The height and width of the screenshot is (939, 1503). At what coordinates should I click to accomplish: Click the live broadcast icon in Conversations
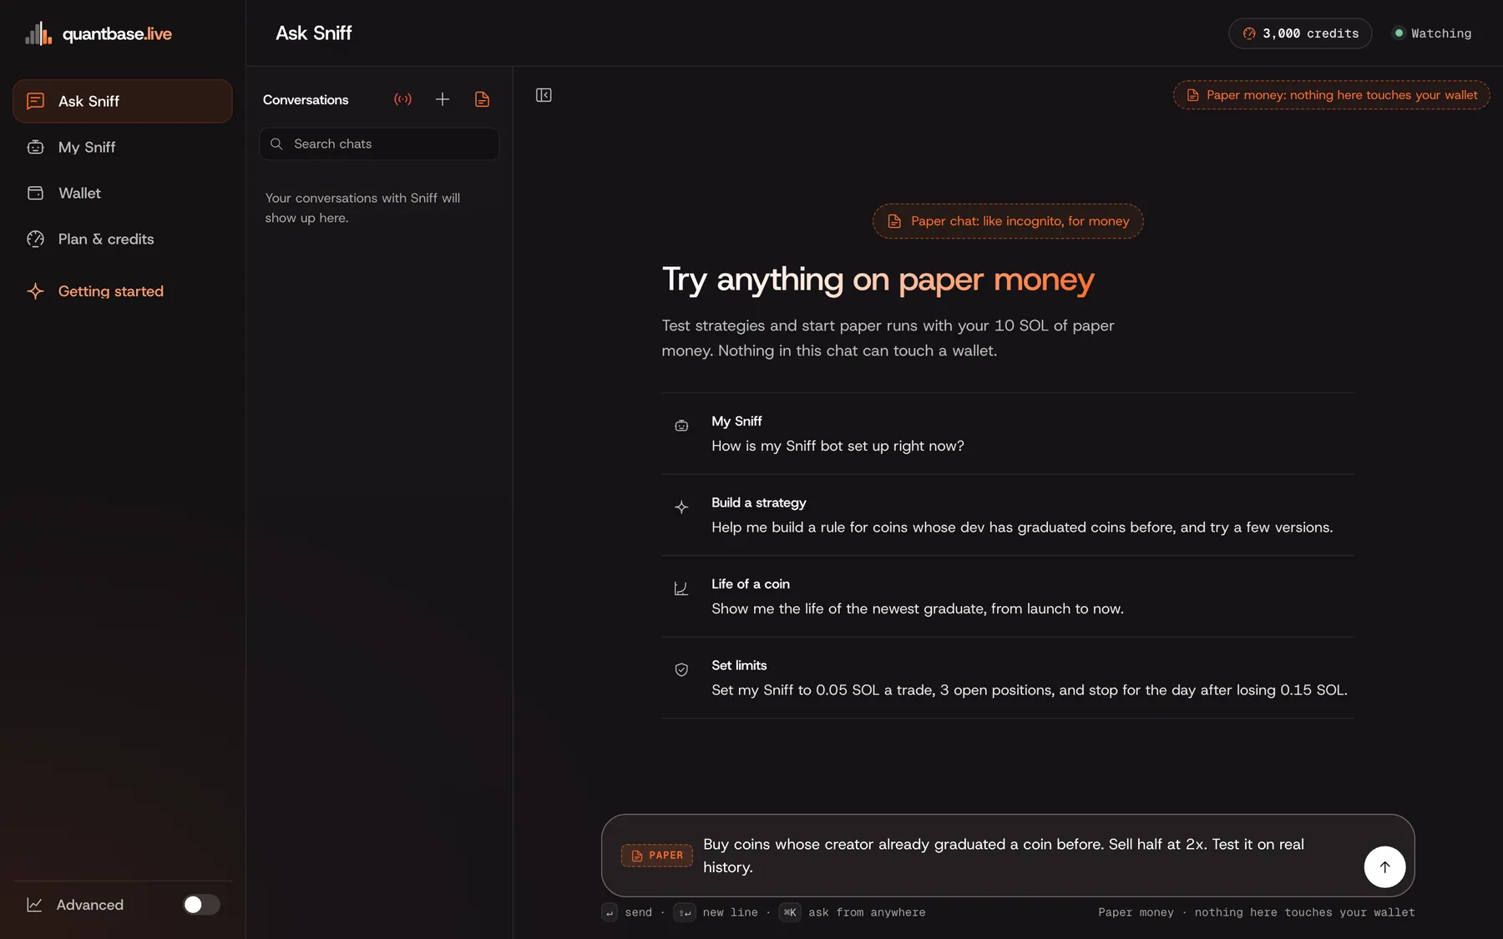click(x=402, y=99)
